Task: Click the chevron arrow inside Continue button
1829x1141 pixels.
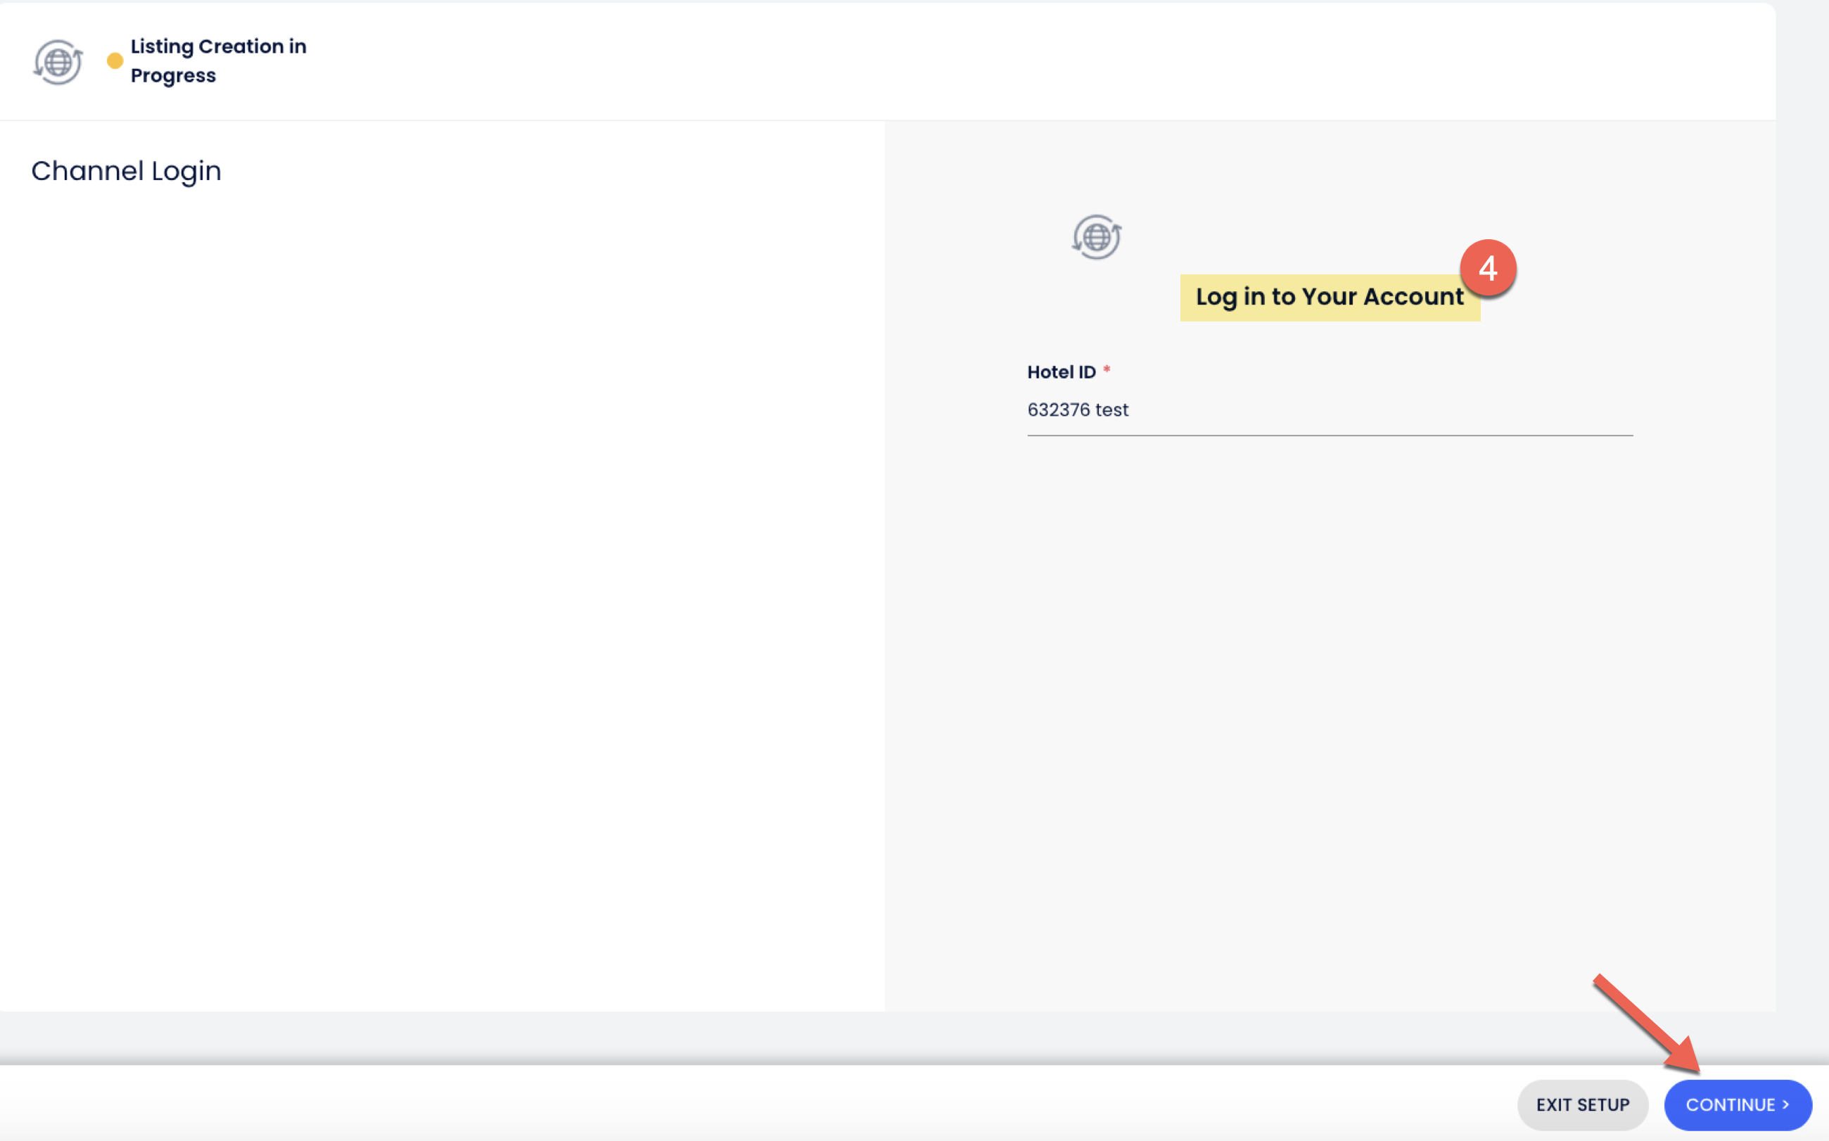Action: (1786, 1104)
